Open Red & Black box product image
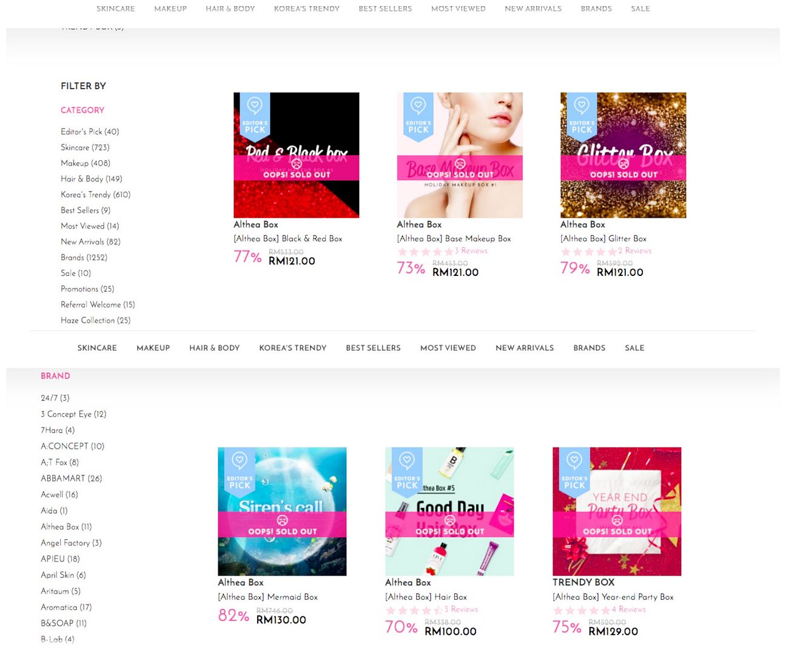Image resolution: width=786 pixels, height=655 pixels. [x=297, y=155]
